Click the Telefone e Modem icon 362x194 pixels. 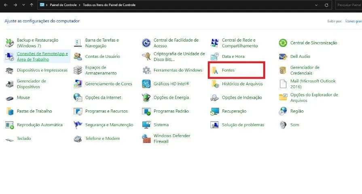78,139
